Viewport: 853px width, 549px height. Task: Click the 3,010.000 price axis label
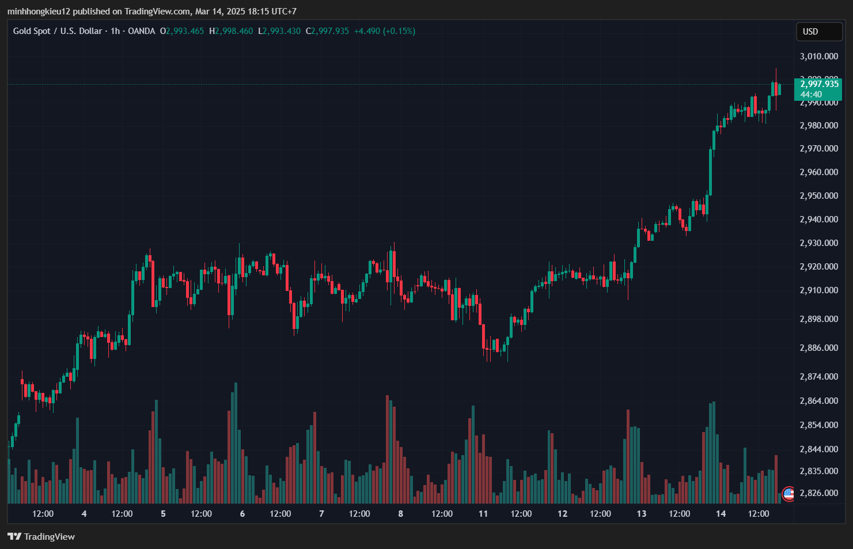(x=818, y=56)
